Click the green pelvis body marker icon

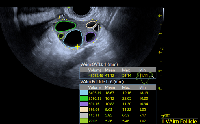coord(145,78)
